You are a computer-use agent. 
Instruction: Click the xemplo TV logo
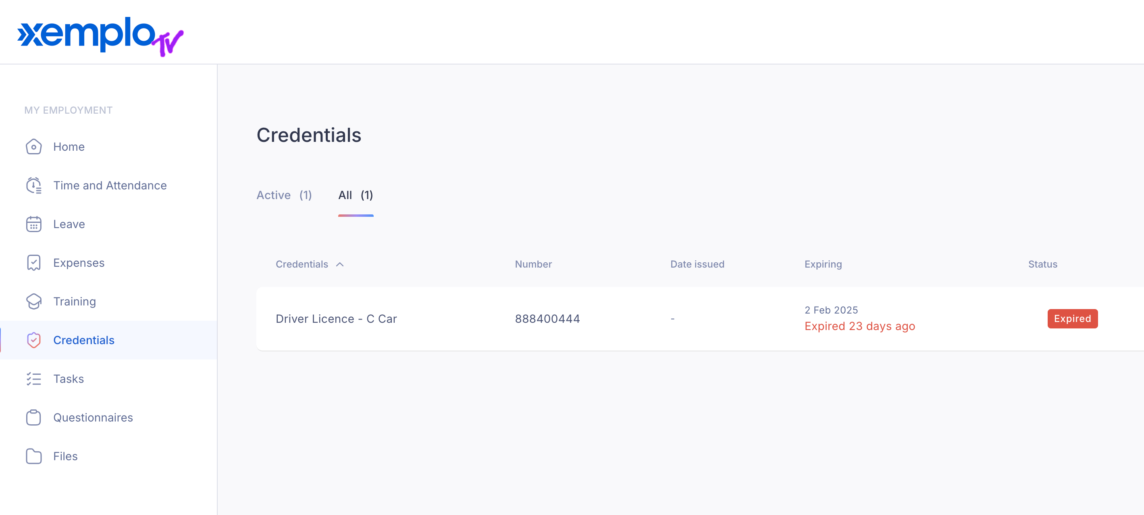[100, 36]
